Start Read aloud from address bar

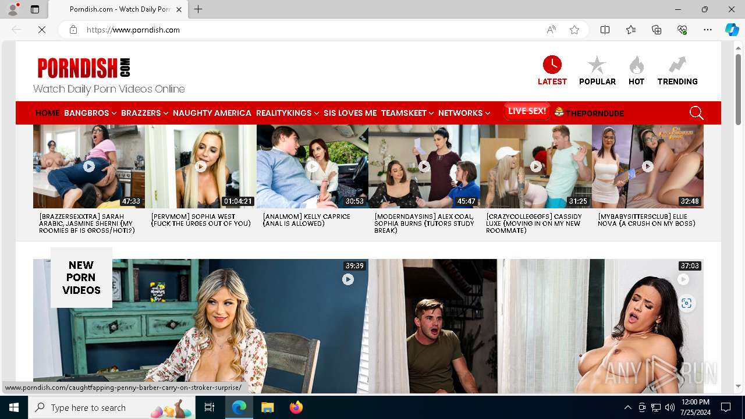pyautogui.click(x=551, y=30)
